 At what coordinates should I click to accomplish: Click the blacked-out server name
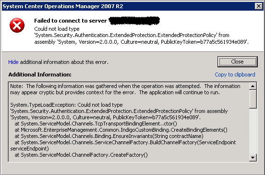pyautogui.click(x=134, y=21)
